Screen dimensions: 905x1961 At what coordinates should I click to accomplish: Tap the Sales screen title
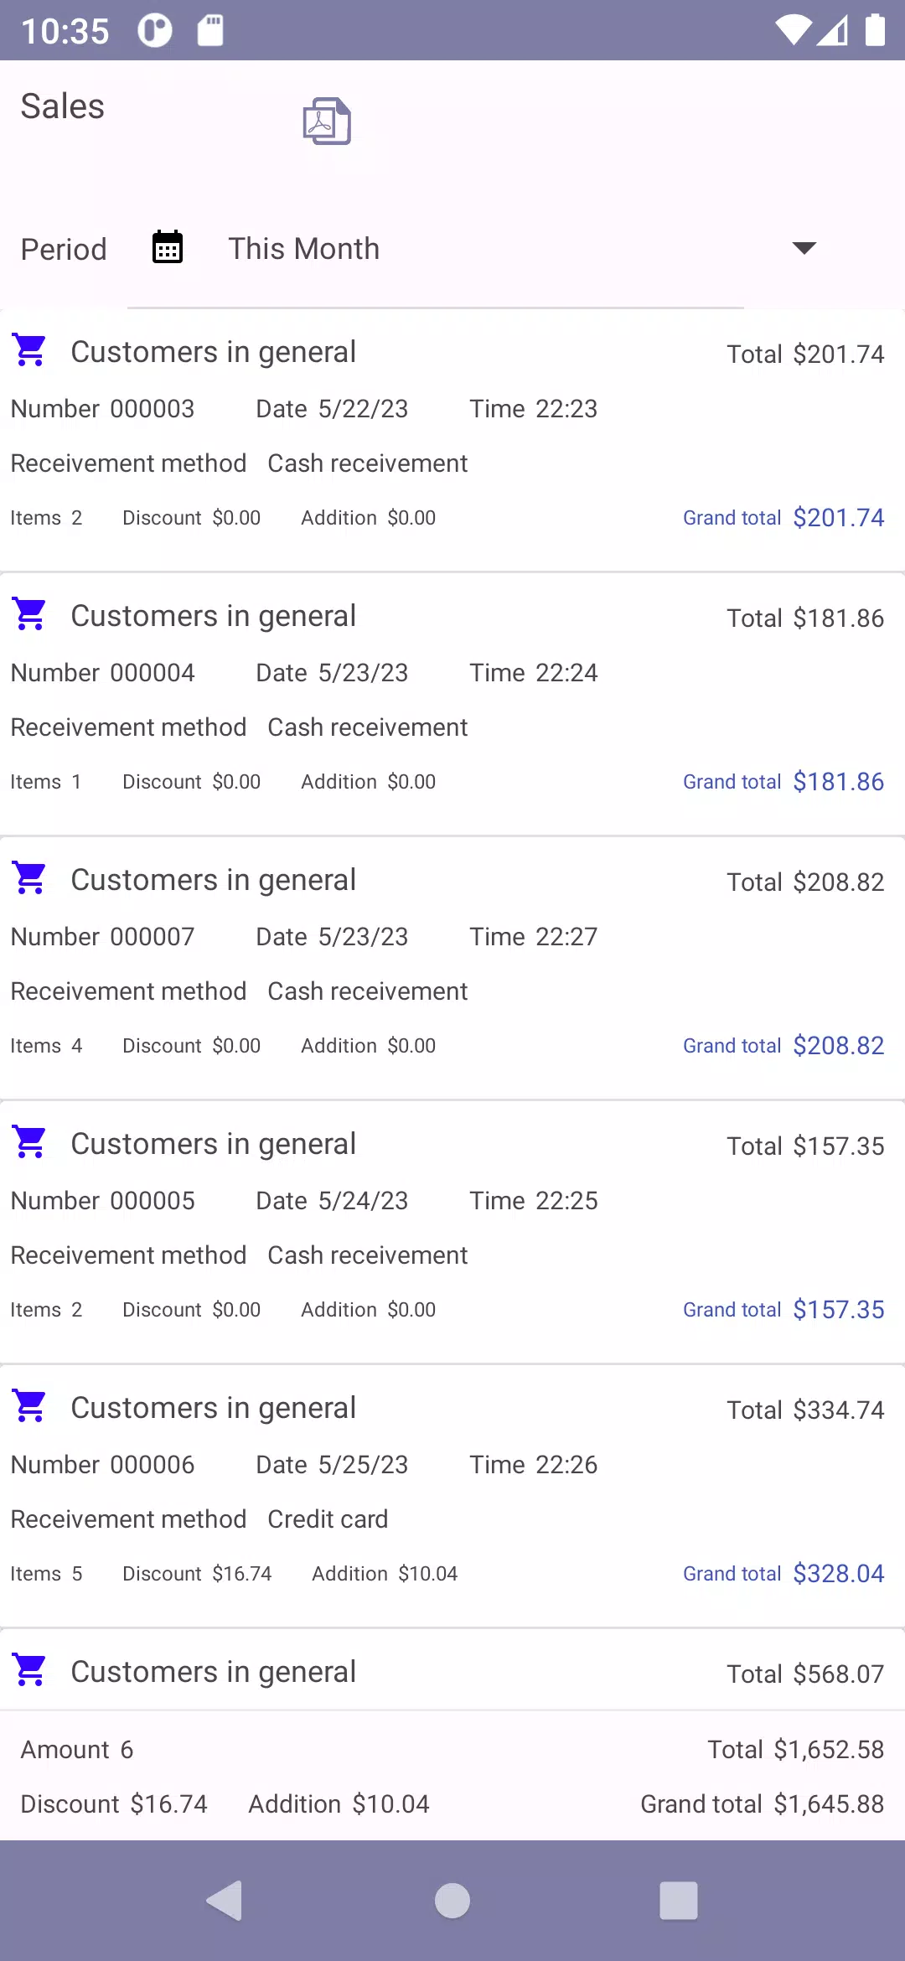[x=63, y=107]
